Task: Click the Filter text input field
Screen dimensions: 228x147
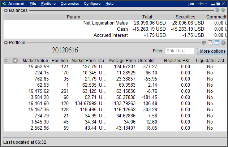Action: (180, 51)
